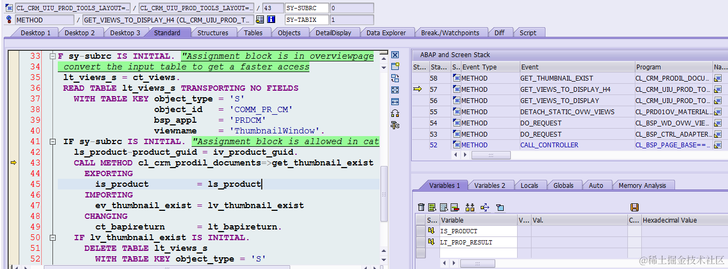Click the Event column header in stack table
Screen dimensions: 728x269
577,67
